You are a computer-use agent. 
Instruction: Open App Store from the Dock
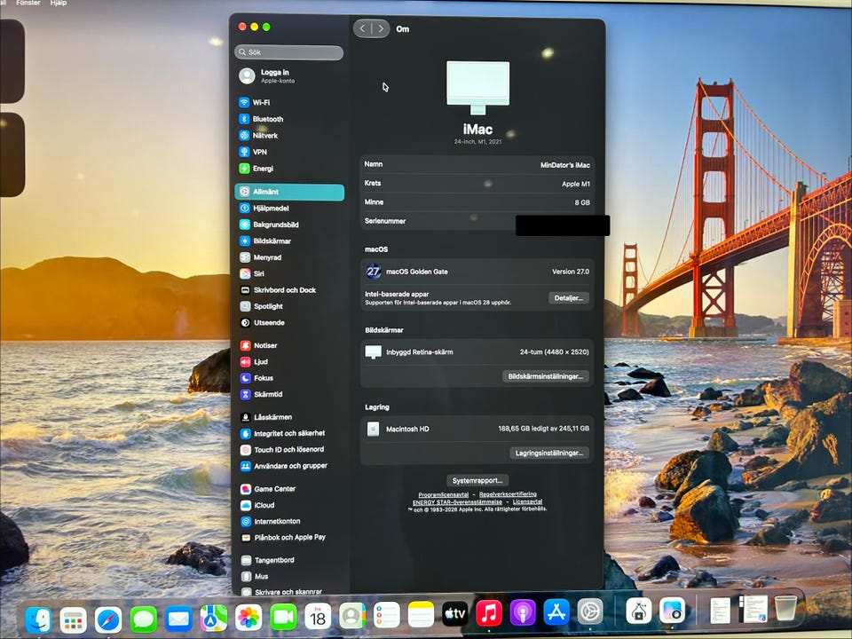tap(556, 612)
